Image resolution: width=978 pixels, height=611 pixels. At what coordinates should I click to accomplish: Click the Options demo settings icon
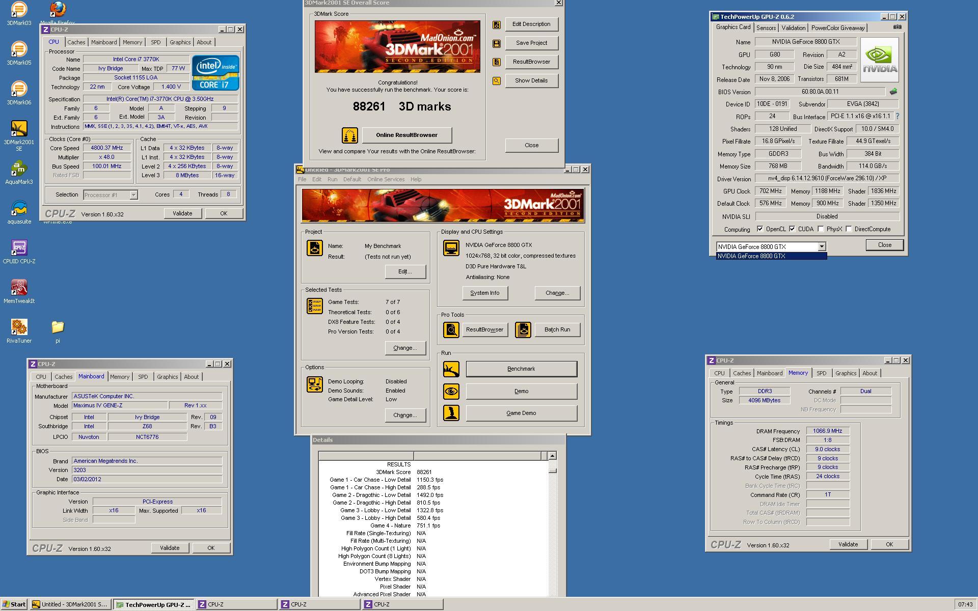click(315, 384)
